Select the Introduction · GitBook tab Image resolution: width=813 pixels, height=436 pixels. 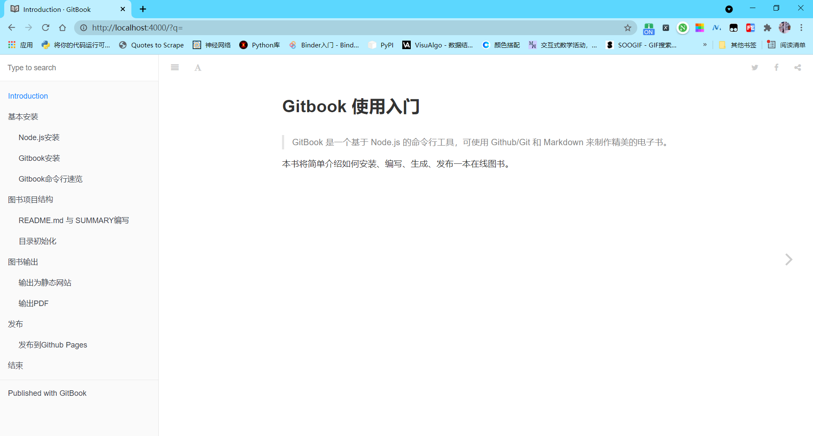point(68,9)
